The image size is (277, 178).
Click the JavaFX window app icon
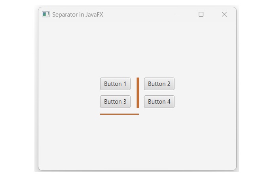pos(46,14)
